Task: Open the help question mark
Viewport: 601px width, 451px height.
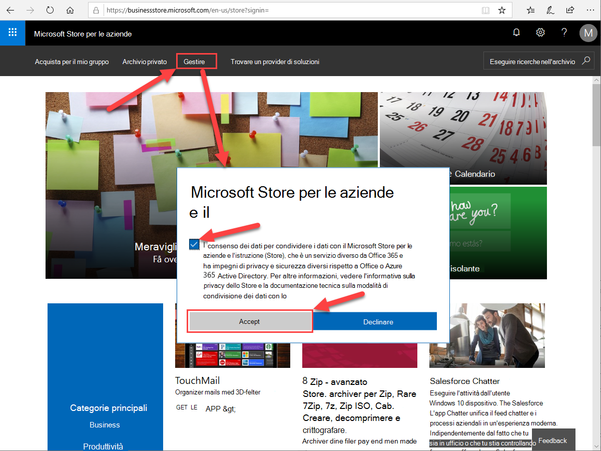Action: [564, 32]
